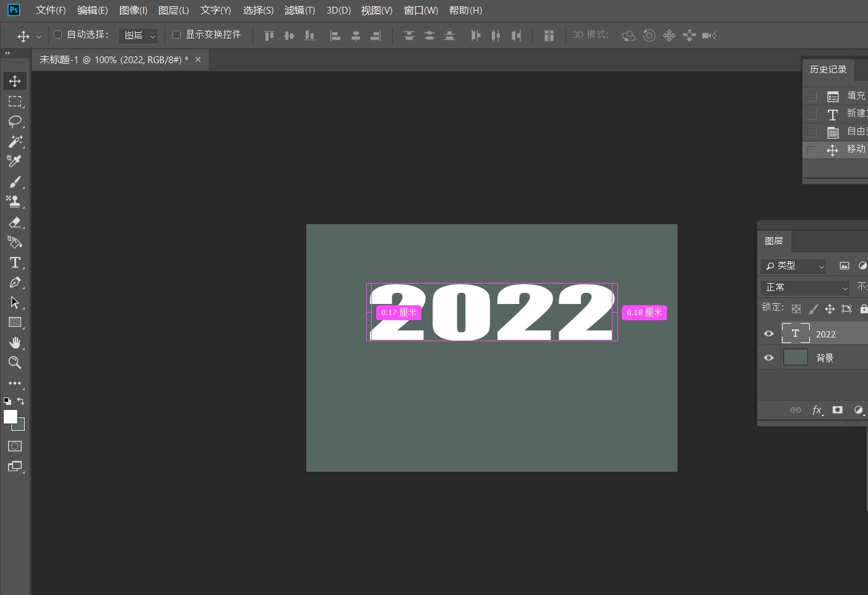Open the 窗口(W) menu
Image resolution: width=868 pixels, height=595 pixels.
tap(421, 11)
